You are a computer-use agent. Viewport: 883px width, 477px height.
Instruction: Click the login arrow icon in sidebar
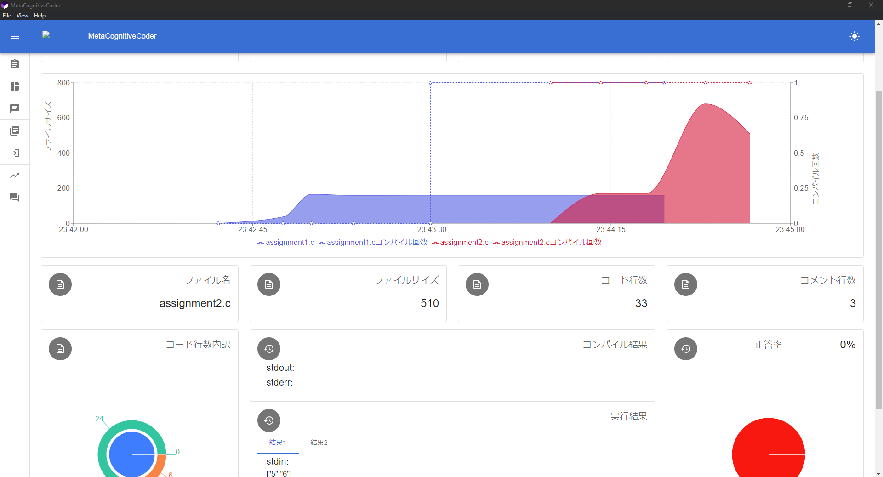15,153
